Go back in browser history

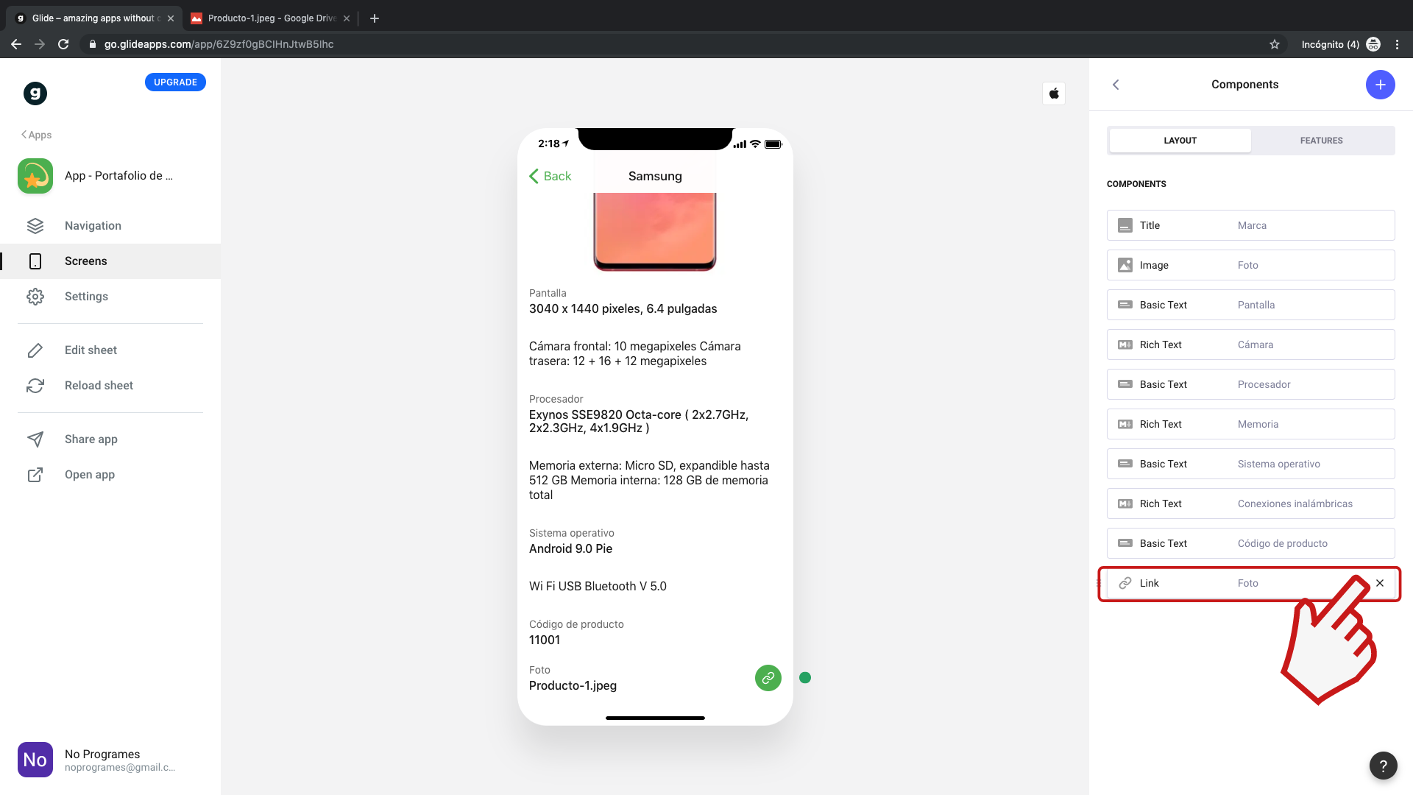(x=16, y=44)
